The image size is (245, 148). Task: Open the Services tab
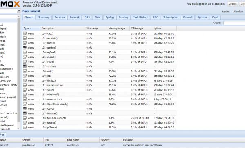tap(60, 17)
